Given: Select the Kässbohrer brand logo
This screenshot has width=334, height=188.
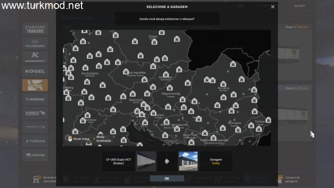Looking at the screenshot, I should tap(35, 57).
